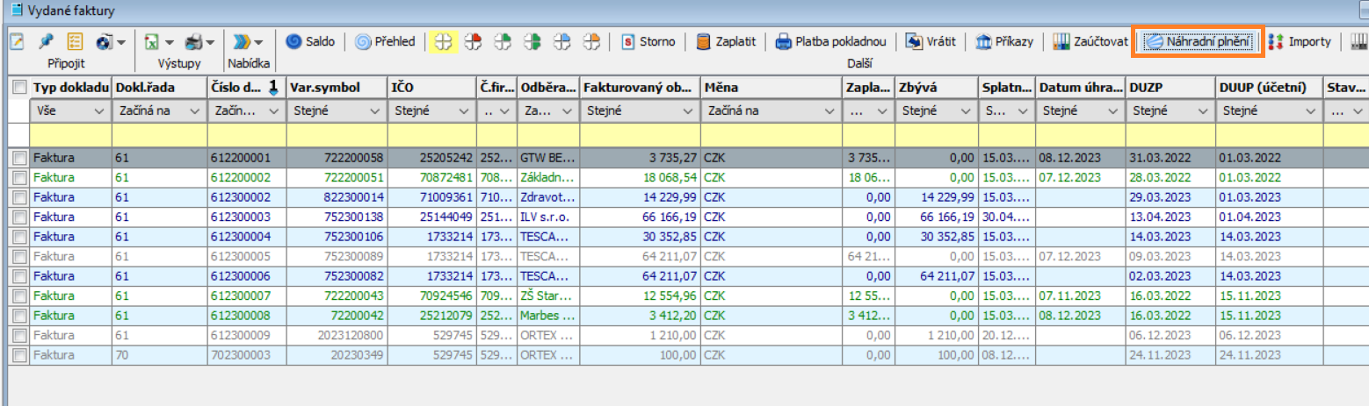Screen dimensions: 1369x406
Task: Open Příkazy from toolbar
Action: [1004, 41]
